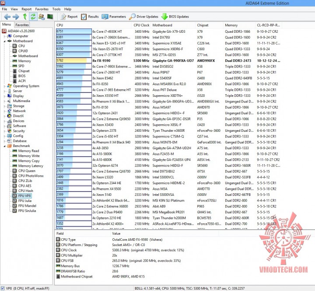The image size is (315, 291).
Task: Click the DirectX tree icon
Action: point(9,116)
